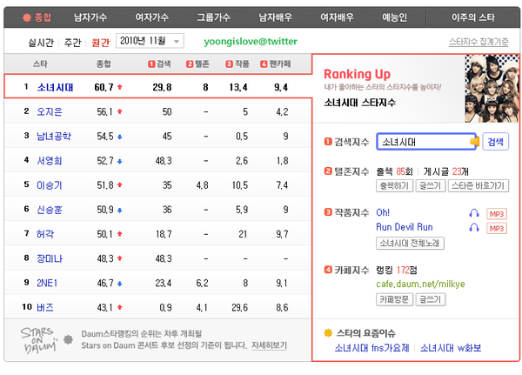Listen to Oh! via headphone icon
This screenshot has width=522, height=375.
[x=474, y=213]
